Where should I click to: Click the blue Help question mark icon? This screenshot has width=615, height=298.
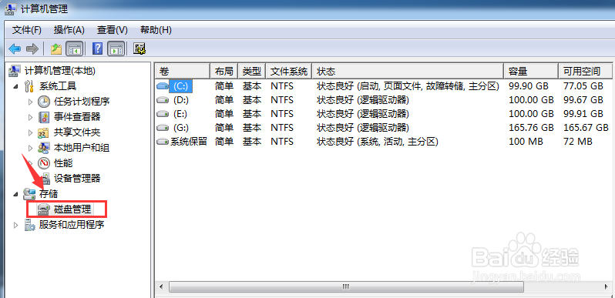pyautogui.click(x=97, y=49)
